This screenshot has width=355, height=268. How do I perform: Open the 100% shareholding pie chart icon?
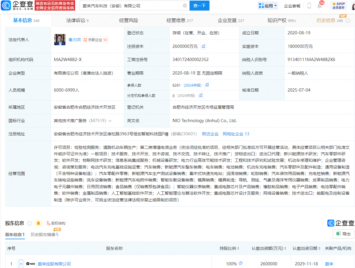[x=241, y=263]
